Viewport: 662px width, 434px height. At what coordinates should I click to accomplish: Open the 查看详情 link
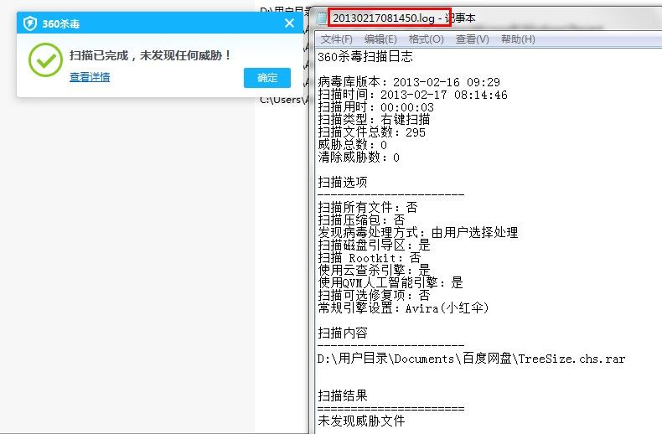coord(90,77)
